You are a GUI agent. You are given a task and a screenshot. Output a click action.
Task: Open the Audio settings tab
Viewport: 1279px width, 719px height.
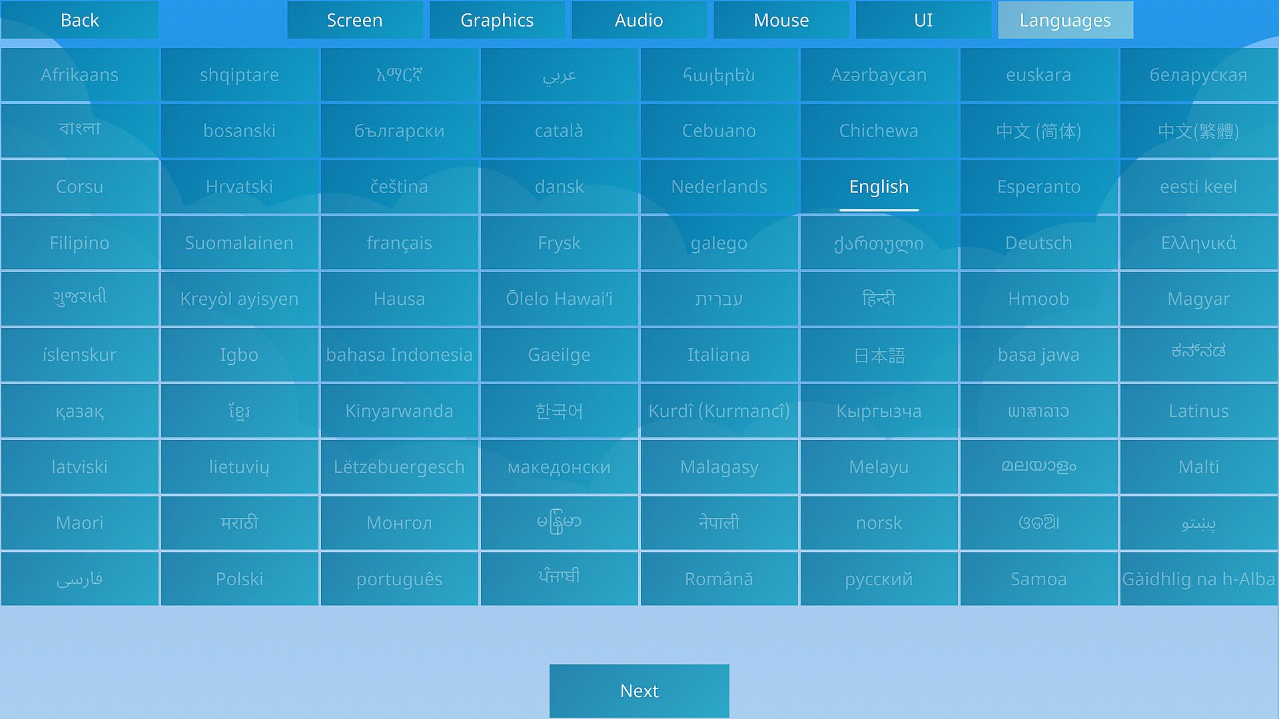coord(639,20)
